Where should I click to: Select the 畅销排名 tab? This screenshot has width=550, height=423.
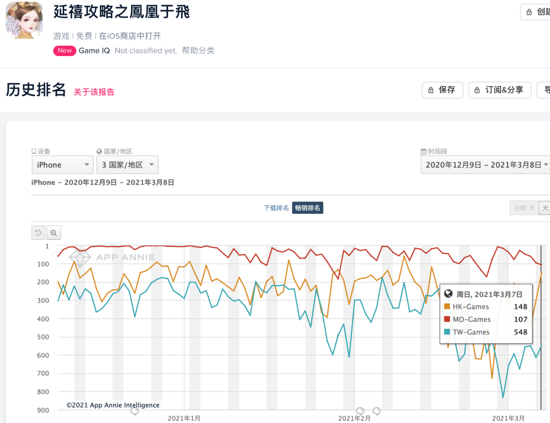(x=308, y=208)
